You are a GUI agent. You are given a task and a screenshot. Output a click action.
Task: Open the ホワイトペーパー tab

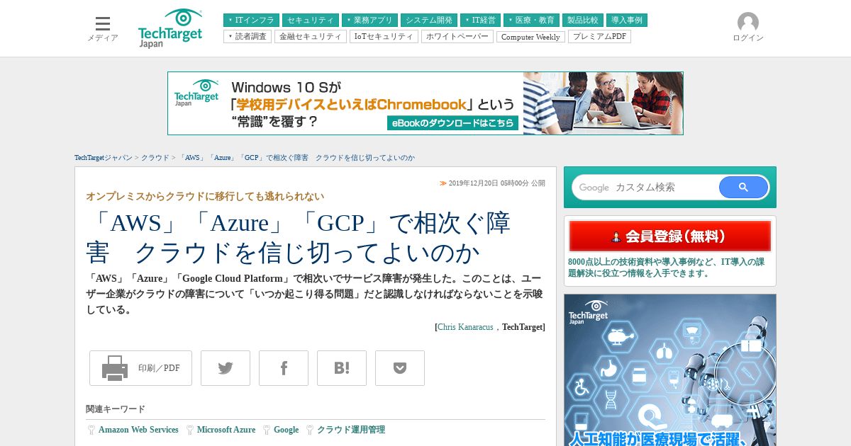click(457, 36)
